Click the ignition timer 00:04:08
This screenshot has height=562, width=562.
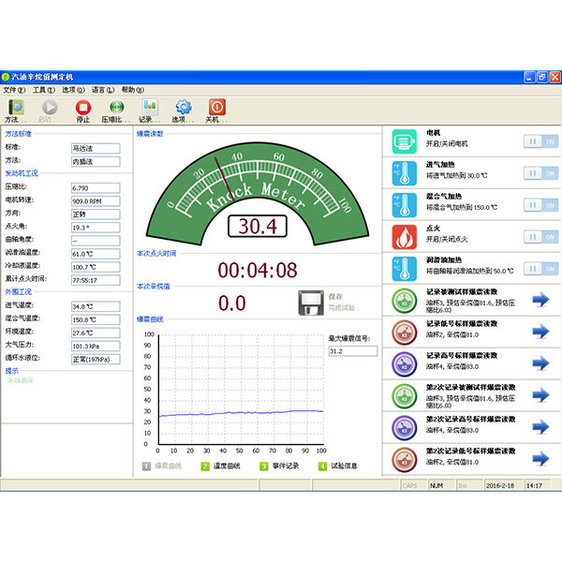tap(258, 271)
